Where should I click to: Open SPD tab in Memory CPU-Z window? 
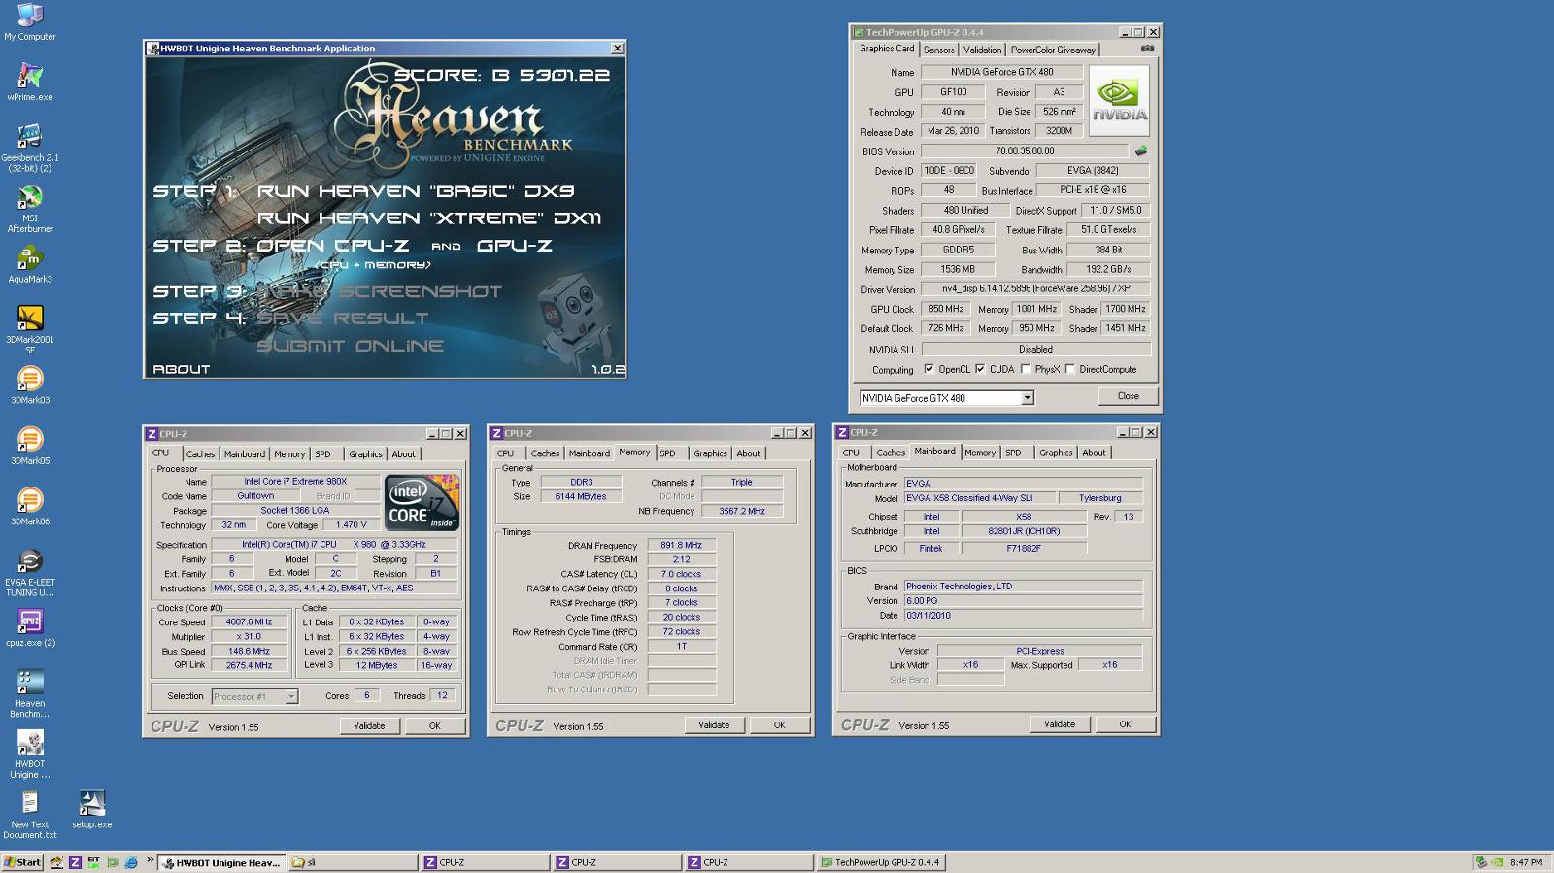667,453
